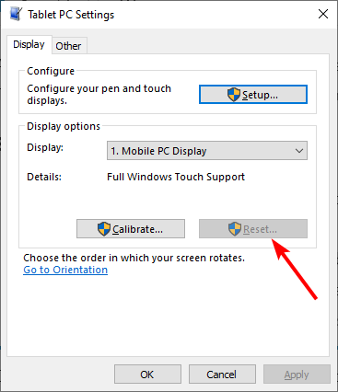Close the Tablet PC Settings dialog
The height and width of the screenshot is (392, 338).
coord(323,14)
